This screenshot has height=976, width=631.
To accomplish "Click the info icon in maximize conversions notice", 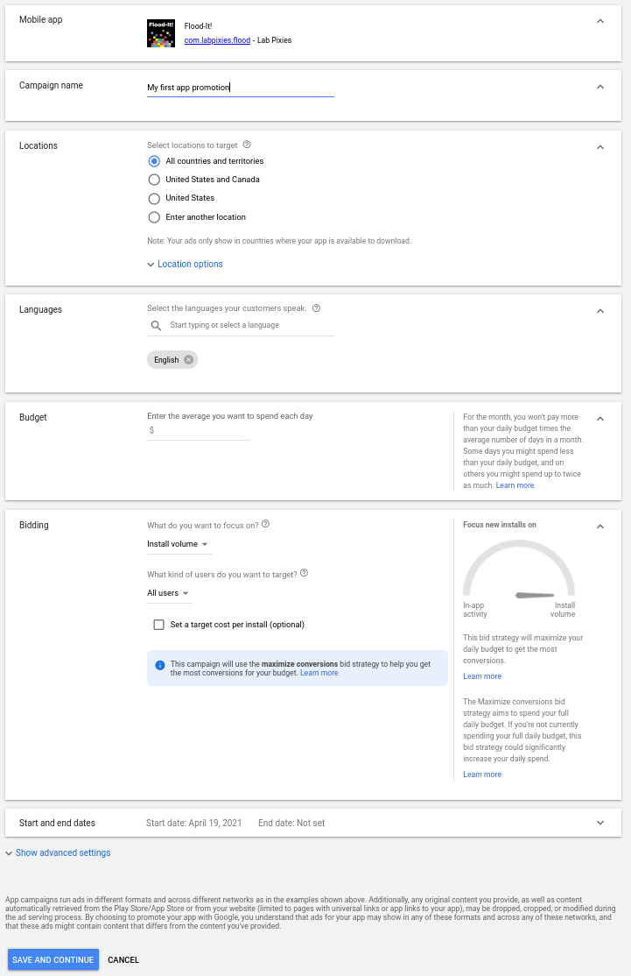I will click(160, 665).
